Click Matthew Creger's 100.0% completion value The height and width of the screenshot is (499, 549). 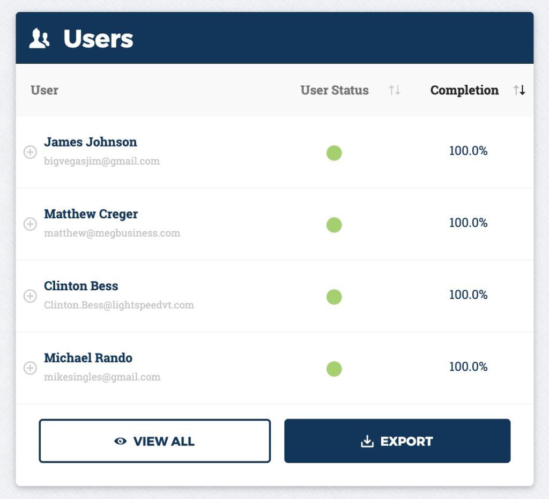(x=468, y=223)
